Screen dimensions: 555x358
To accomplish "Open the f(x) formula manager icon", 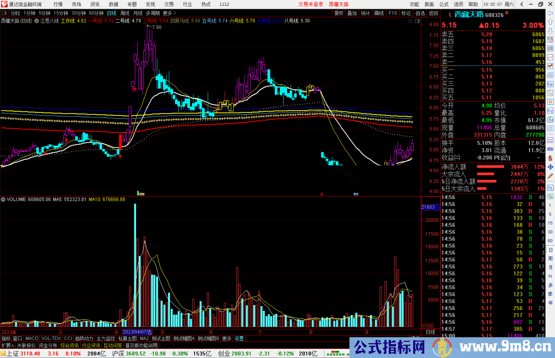I will (x=550, y=120).
